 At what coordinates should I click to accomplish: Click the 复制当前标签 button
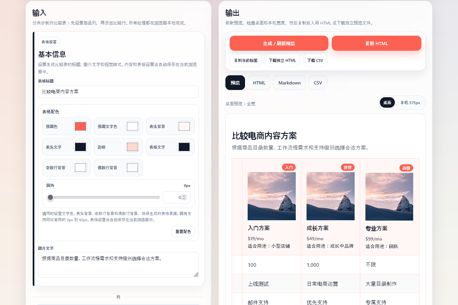pos(246,60)
